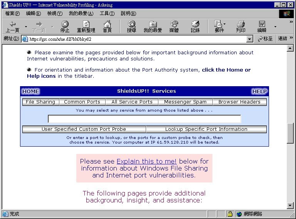Click the 編輯 edit toolbar icon

pos(262,27)
